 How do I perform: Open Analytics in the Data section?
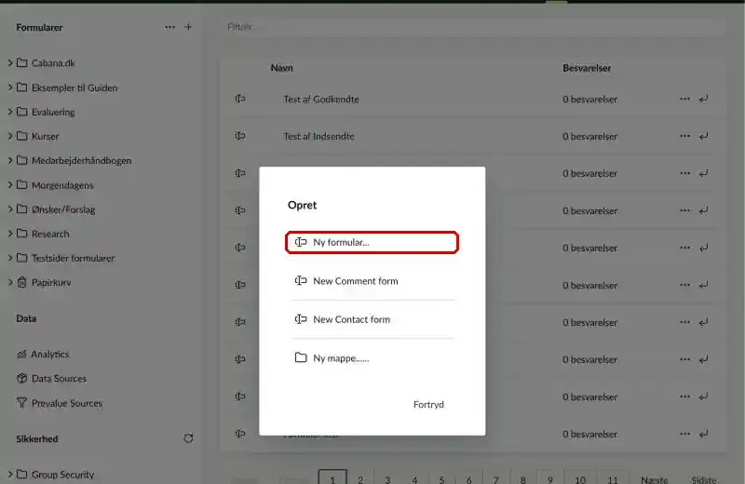point(50,354)
